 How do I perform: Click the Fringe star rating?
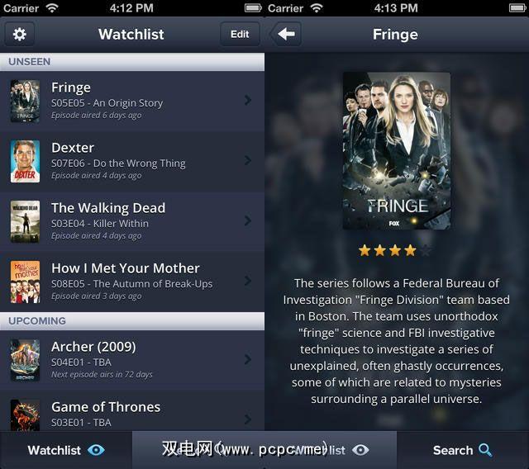click(395, 251)
